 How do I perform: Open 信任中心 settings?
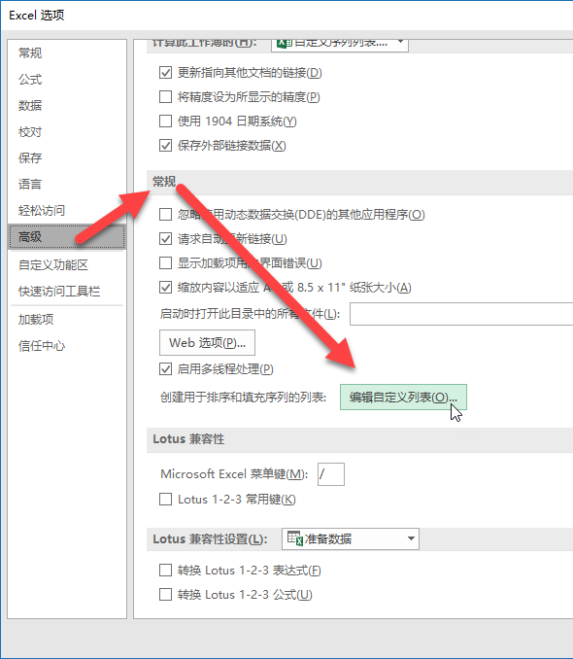pyautogui.click(x=42, y=345)
